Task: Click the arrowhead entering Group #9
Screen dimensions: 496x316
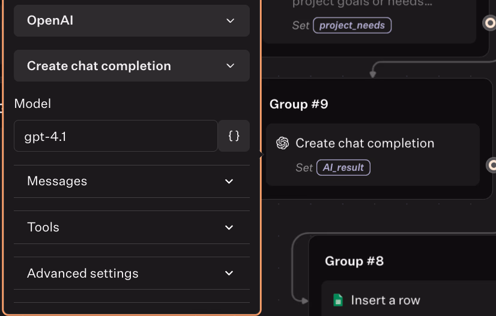Action: (373, 74)
